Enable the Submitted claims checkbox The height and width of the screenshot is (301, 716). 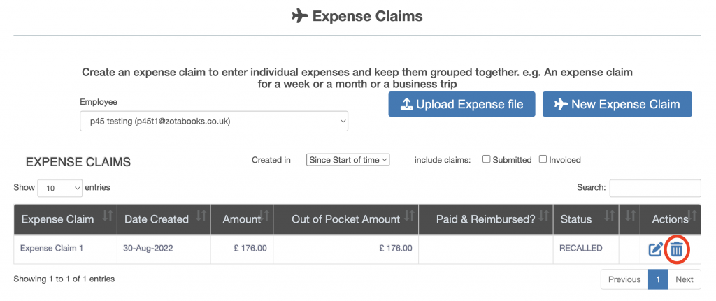pos(487,159)
